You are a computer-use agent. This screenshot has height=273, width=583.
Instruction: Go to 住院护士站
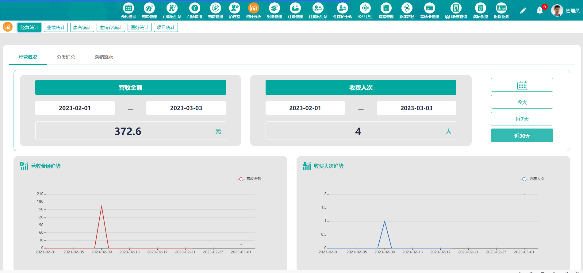pos(343,11)
